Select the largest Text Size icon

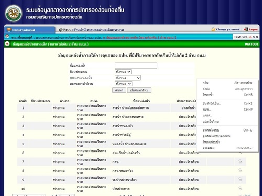tap(257, 37)
